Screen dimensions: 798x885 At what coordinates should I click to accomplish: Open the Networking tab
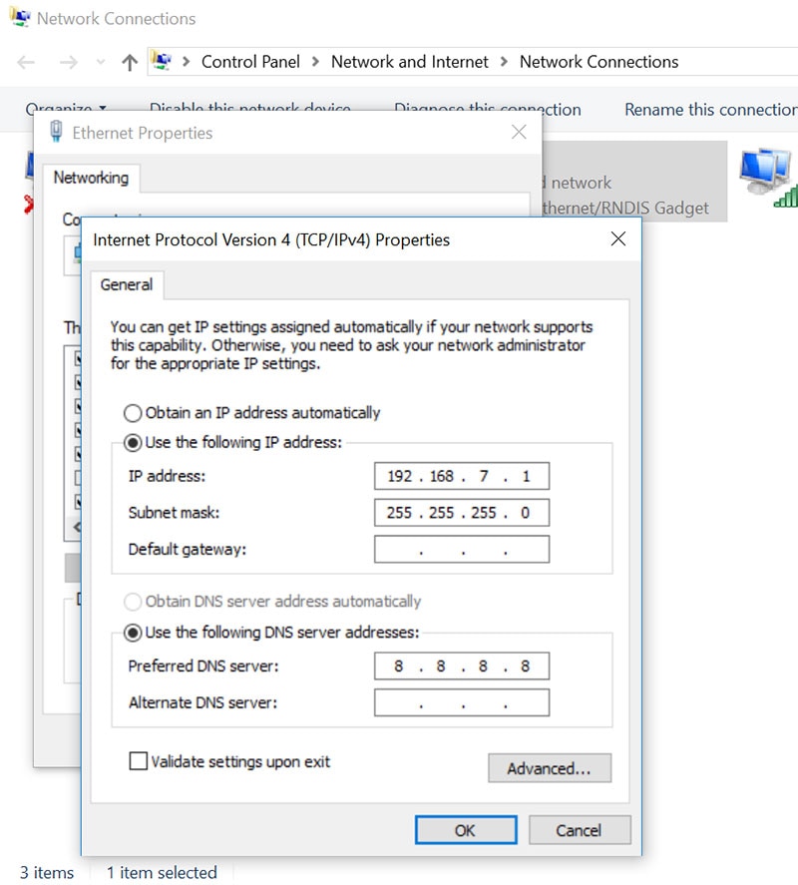[x=91, y=178]
